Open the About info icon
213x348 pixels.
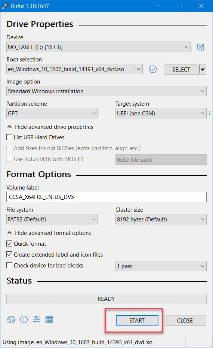tap(24, 320)
